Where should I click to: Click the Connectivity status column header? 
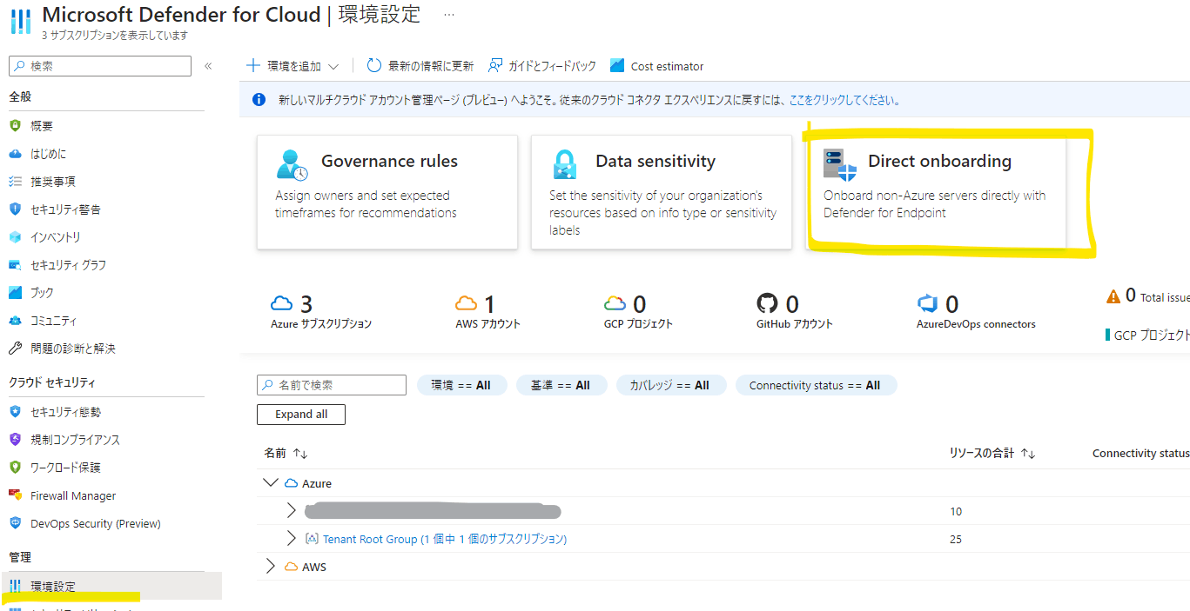pyautogui.click(x=1140, y=454)
